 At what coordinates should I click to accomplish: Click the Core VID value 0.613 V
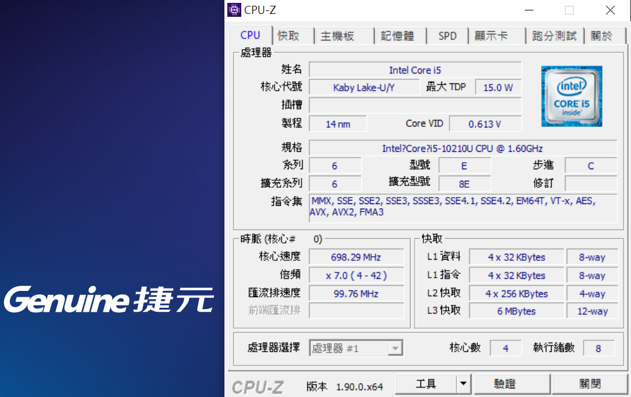485,124
